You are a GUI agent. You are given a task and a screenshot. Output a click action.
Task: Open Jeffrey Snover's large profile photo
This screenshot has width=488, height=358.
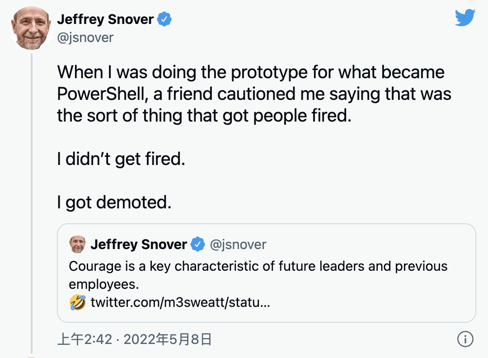(x=31, y=28)
